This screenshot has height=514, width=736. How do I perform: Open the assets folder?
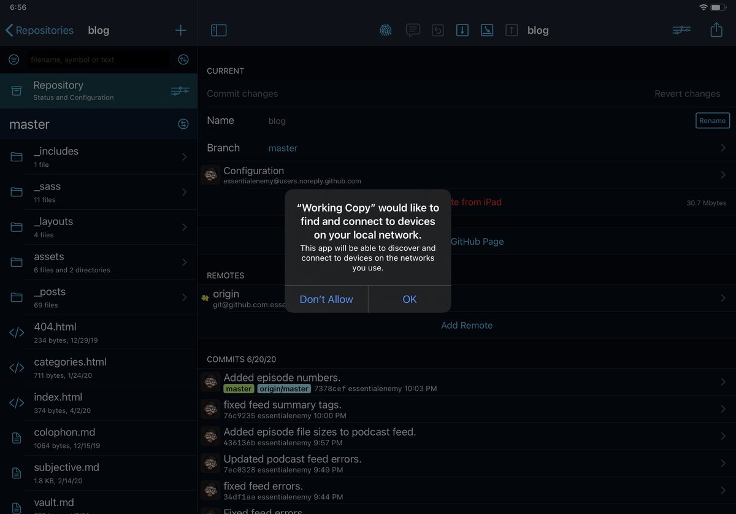99,262
